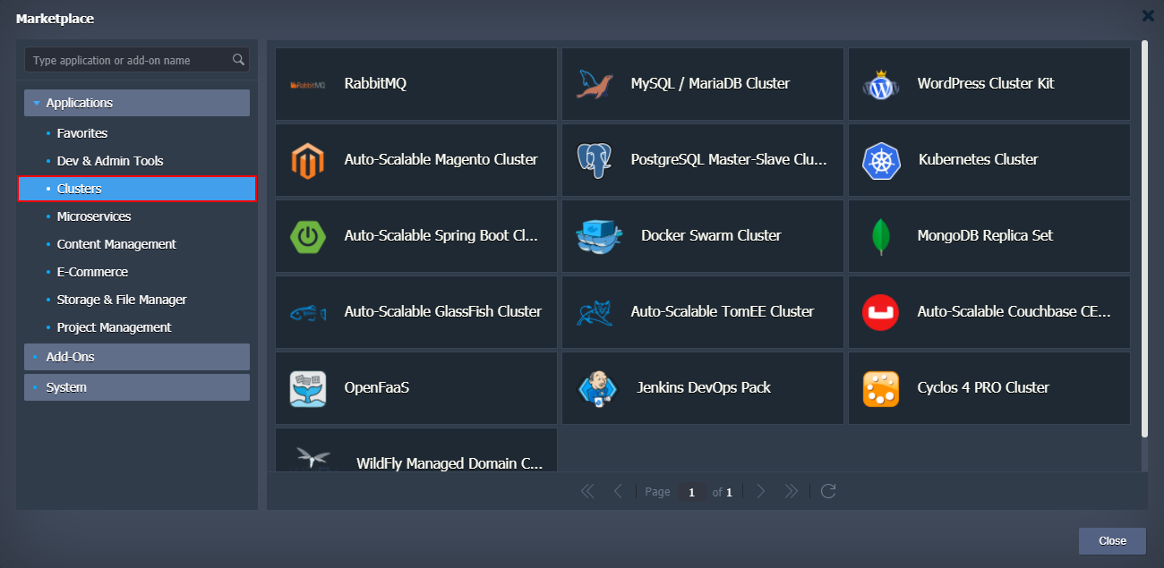Select the RabbitMQ title text
Screen dimensions: 1164x568
375,83
